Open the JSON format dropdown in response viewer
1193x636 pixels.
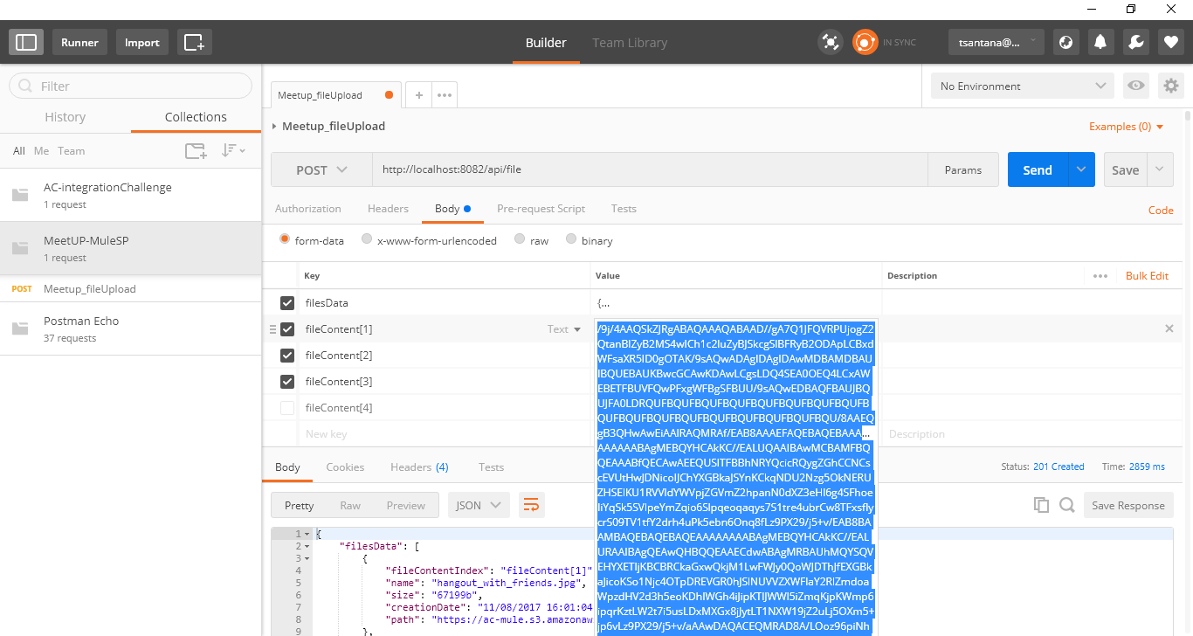pyautogui.click(x=477, y=505)
